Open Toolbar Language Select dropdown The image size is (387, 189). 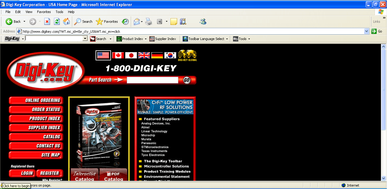click(x=205, y=39)
